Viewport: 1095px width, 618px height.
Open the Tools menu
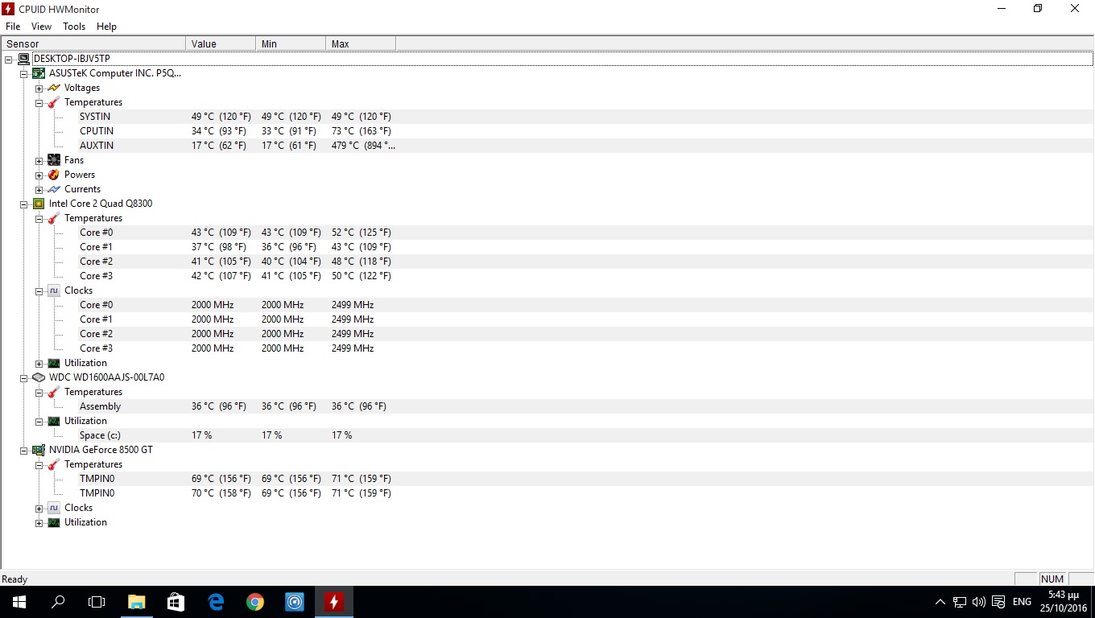(74, 27)
